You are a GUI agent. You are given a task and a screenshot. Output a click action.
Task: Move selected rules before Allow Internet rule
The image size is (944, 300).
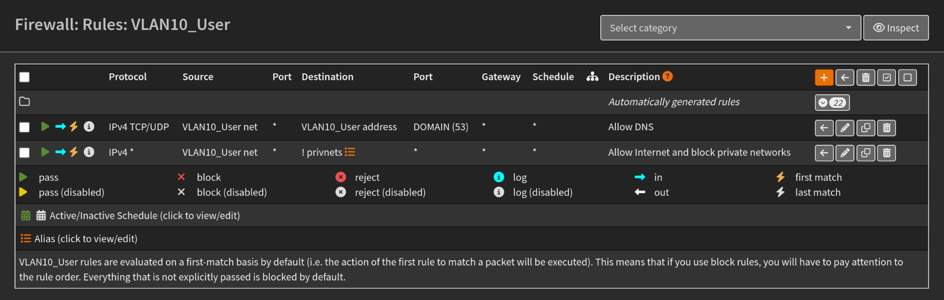pos(824,153)
